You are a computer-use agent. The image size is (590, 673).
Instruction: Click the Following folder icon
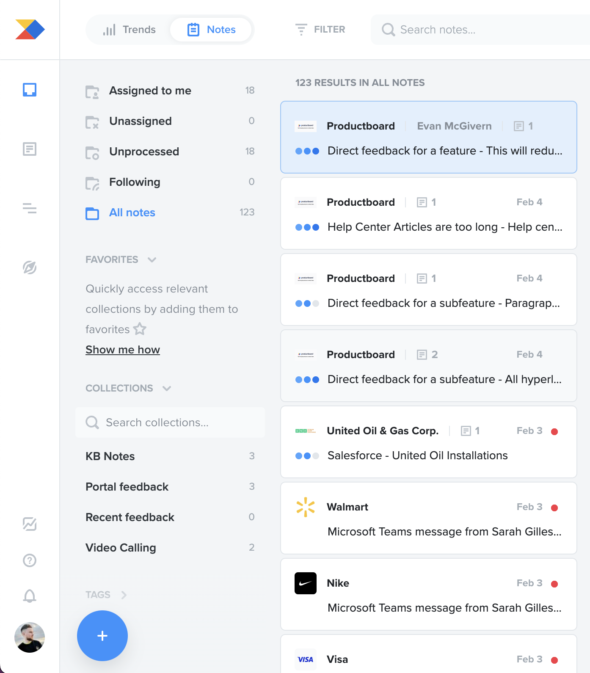point(92,183)
